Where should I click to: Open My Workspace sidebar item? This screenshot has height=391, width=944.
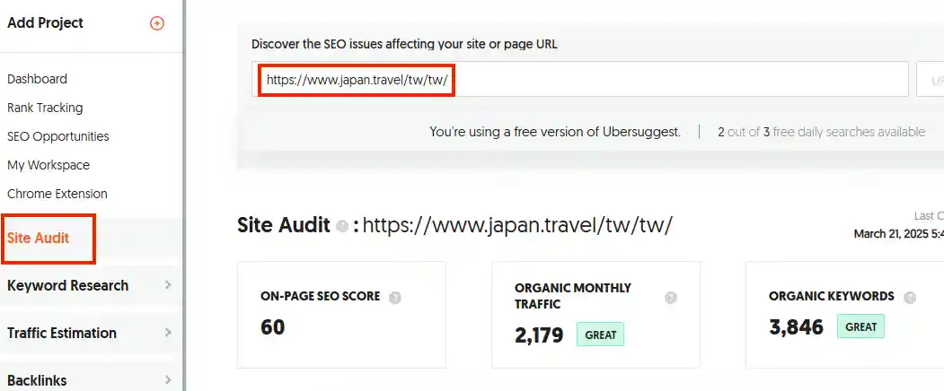pos(49,165)
